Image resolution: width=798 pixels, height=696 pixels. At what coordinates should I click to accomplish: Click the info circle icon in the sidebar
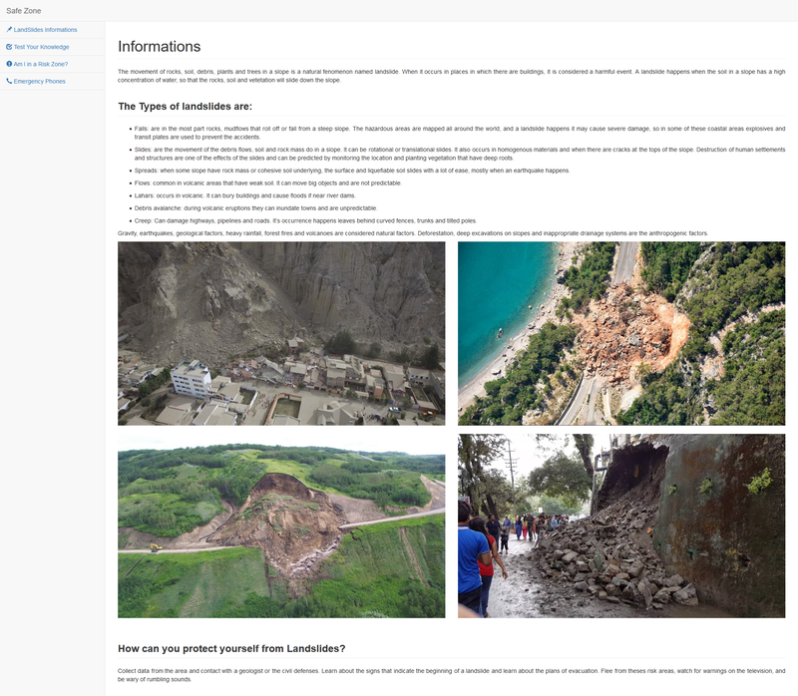(x=9, y=64)
